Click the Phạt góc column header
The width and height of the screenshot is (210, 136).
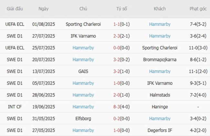198,9
